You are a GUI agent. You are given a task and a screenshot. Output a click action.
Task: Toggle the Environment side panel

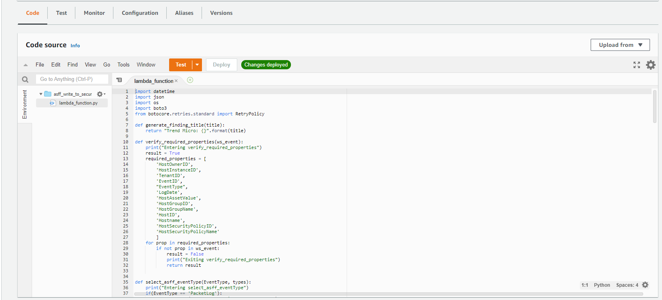(25, 104)
